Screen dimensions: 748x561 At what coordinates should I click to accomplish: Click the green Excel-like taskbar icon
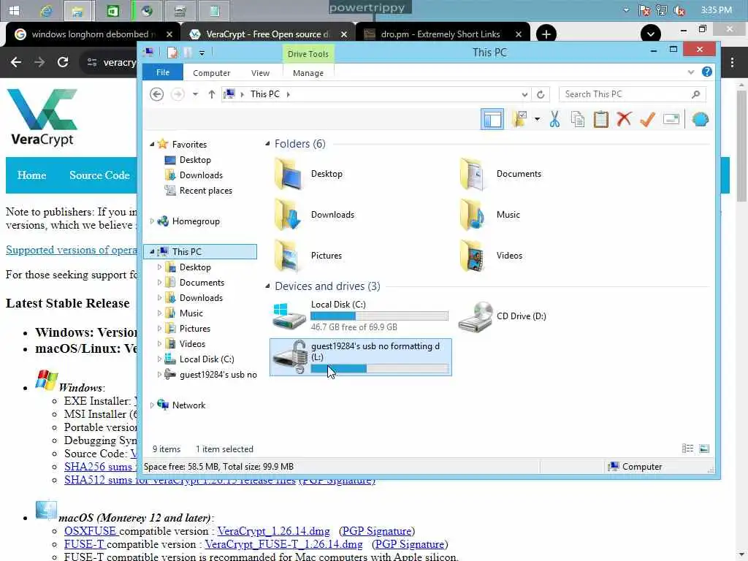tap(112, 10)
